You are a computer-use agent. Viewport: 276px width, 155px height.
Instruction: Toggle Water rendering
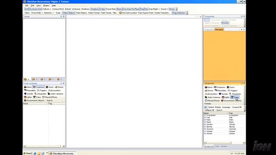pos(102,9)
